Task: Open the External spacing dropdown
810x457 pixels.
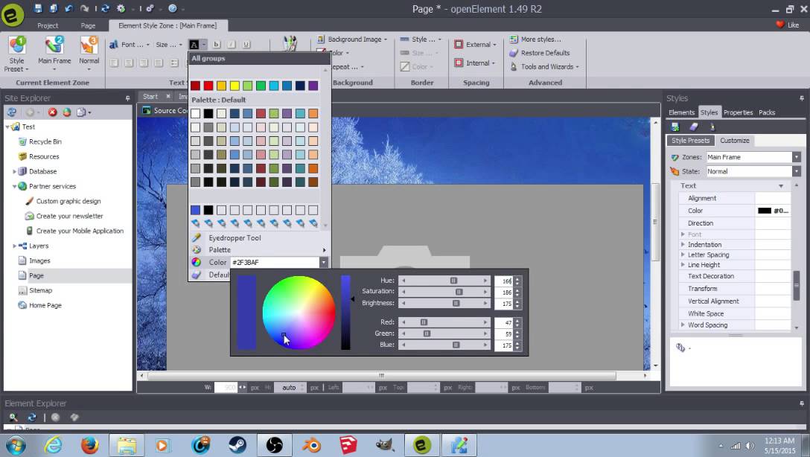Action: pos(476,45)
